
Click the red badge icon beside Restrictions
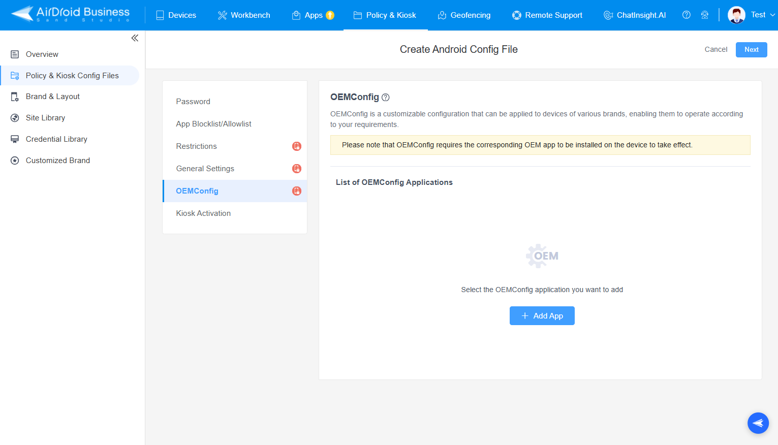click(x=297, y=146)
